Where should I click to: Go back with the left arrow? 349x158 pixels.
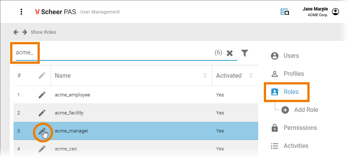pos(16,32)
